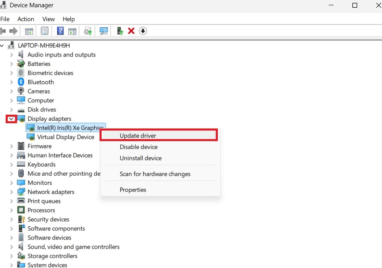Open the Action menu
The width and height of the screenshot is (382, 268).
coord(26,19)
